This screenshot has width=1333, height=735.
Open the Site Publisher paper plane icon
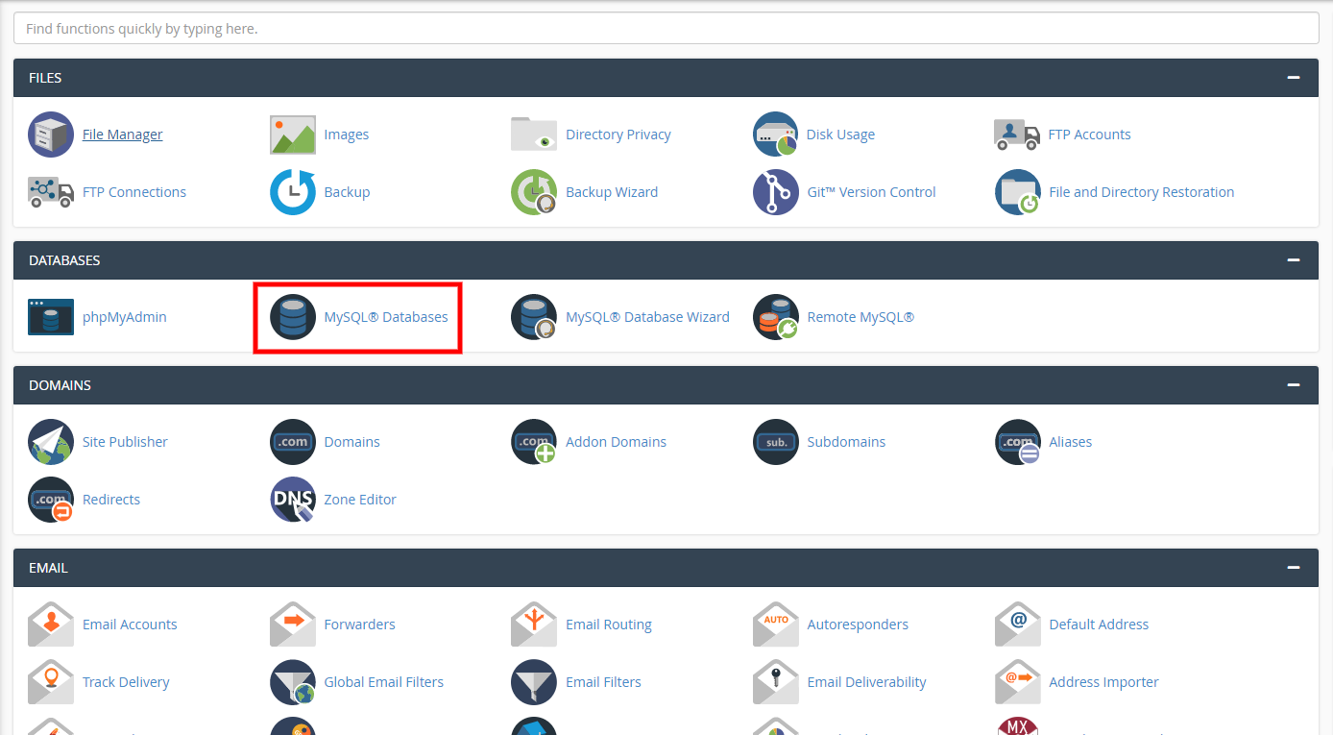pyautogui.click(x=51, y=442)
